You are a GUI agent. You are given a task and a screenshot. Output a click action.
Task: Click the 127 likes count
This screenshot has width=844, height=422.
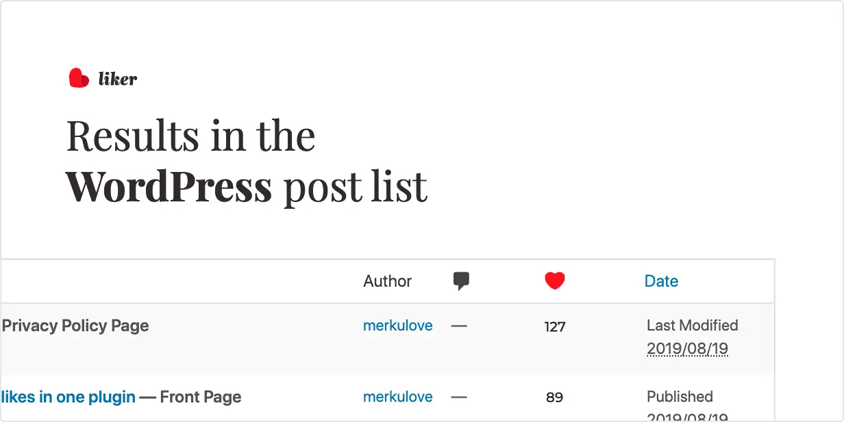point(554,327)
